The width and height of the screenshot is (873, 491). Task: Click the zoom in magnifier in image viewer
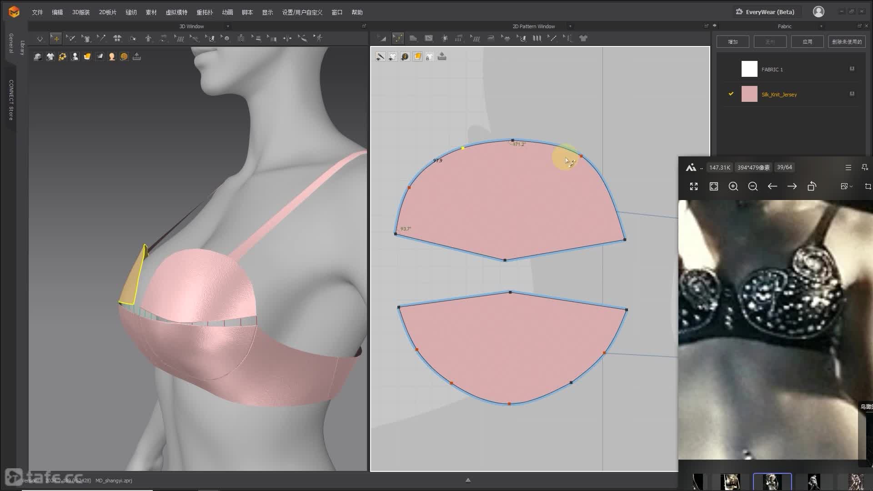tap(733, 186)
